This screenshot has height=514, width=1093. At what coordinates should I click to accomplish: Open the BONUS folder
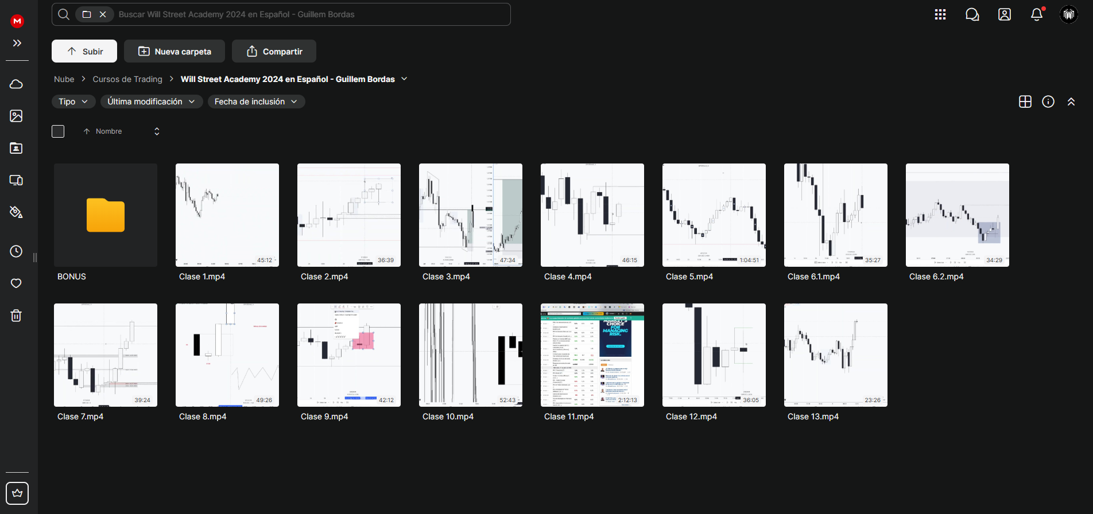coord(106,215)
